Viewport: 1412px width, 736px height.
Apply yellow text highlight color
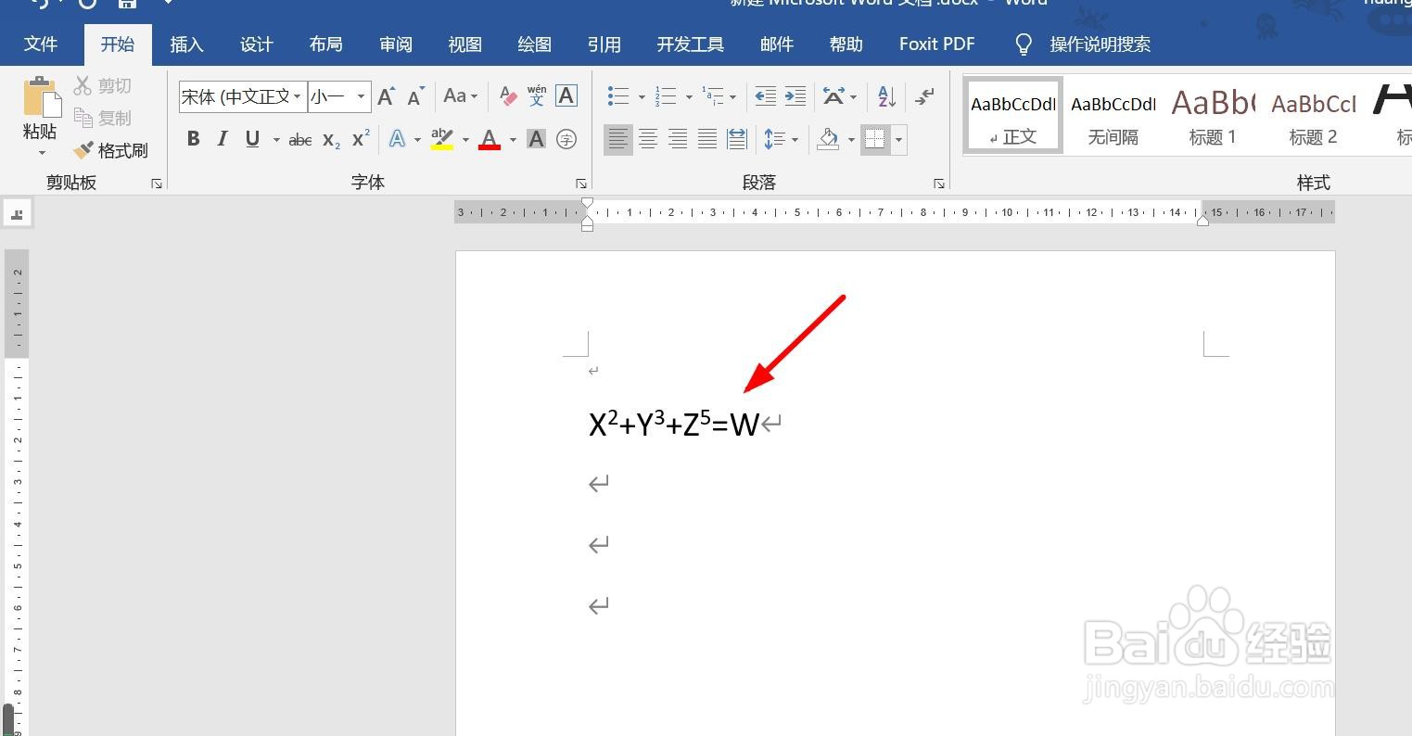[x=442, y=139]
